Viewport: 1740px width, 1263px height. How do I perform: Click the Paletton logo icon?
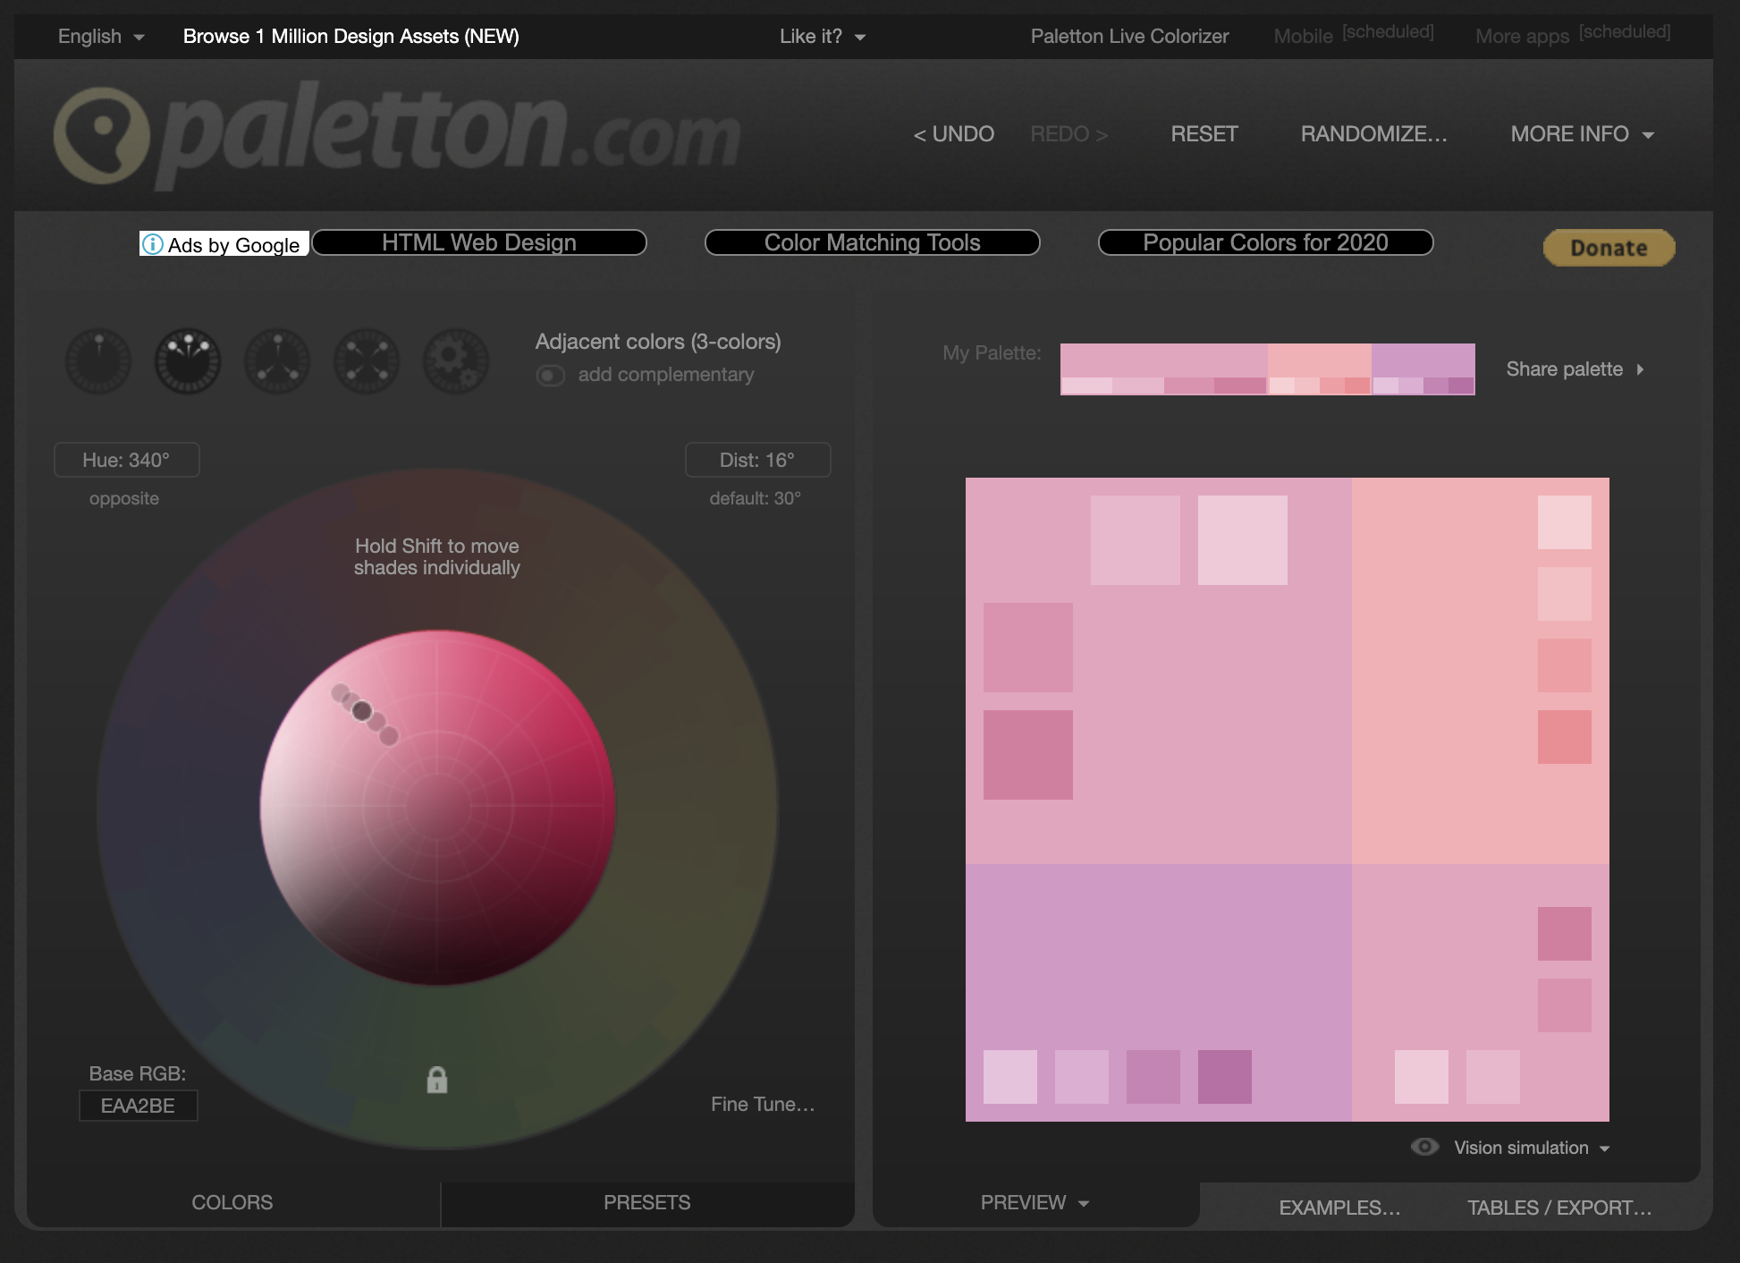pyautogui.click(x=102, y=136)
